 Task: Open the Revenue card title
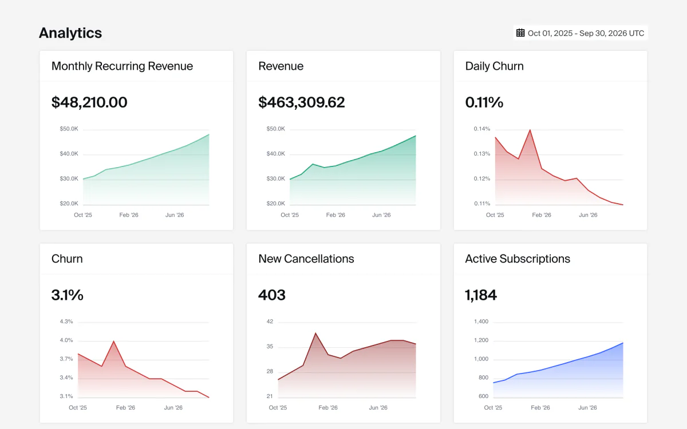pos(281,66)
